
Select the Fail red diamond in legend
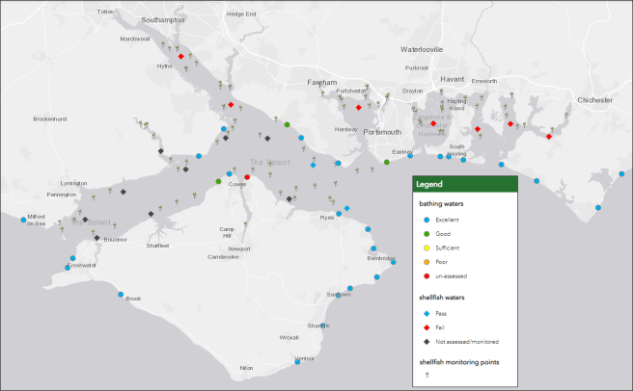[427, 327]
